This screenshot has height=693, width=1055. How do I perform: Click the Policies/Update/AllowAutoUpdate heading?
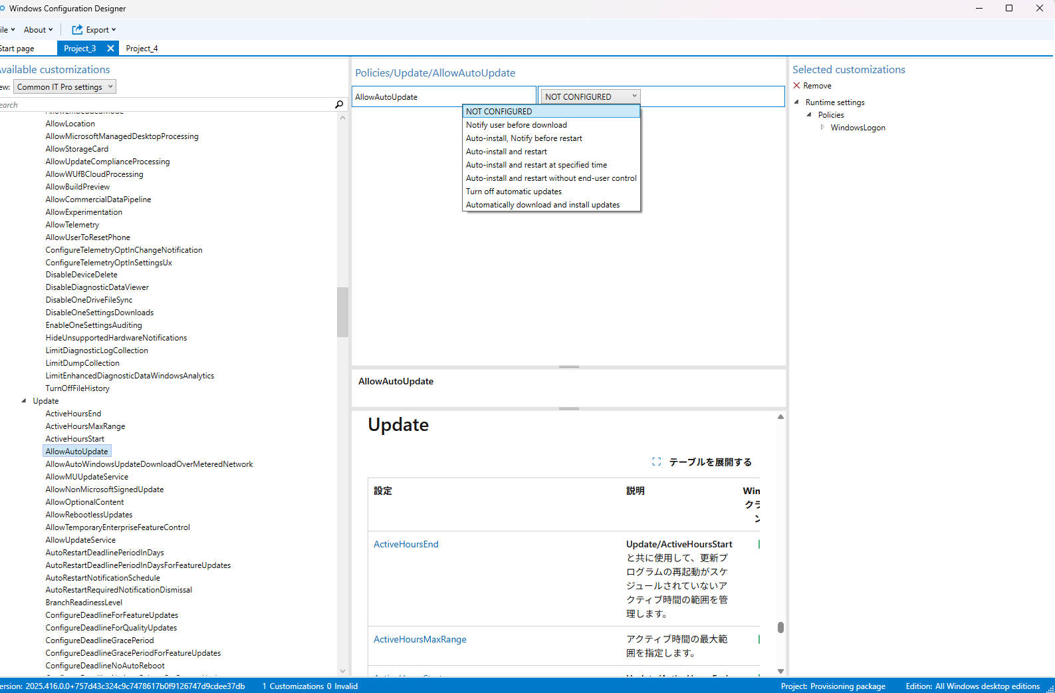pos(435,73)
